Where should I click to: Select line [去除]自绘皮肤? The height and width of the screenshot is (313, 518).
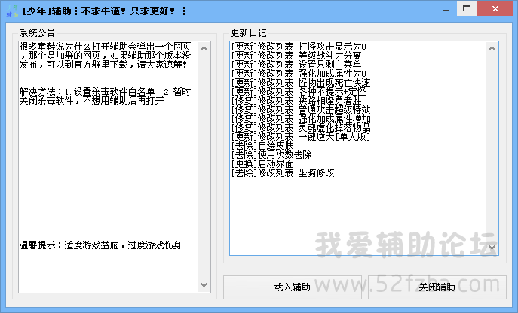pos(262,145)
